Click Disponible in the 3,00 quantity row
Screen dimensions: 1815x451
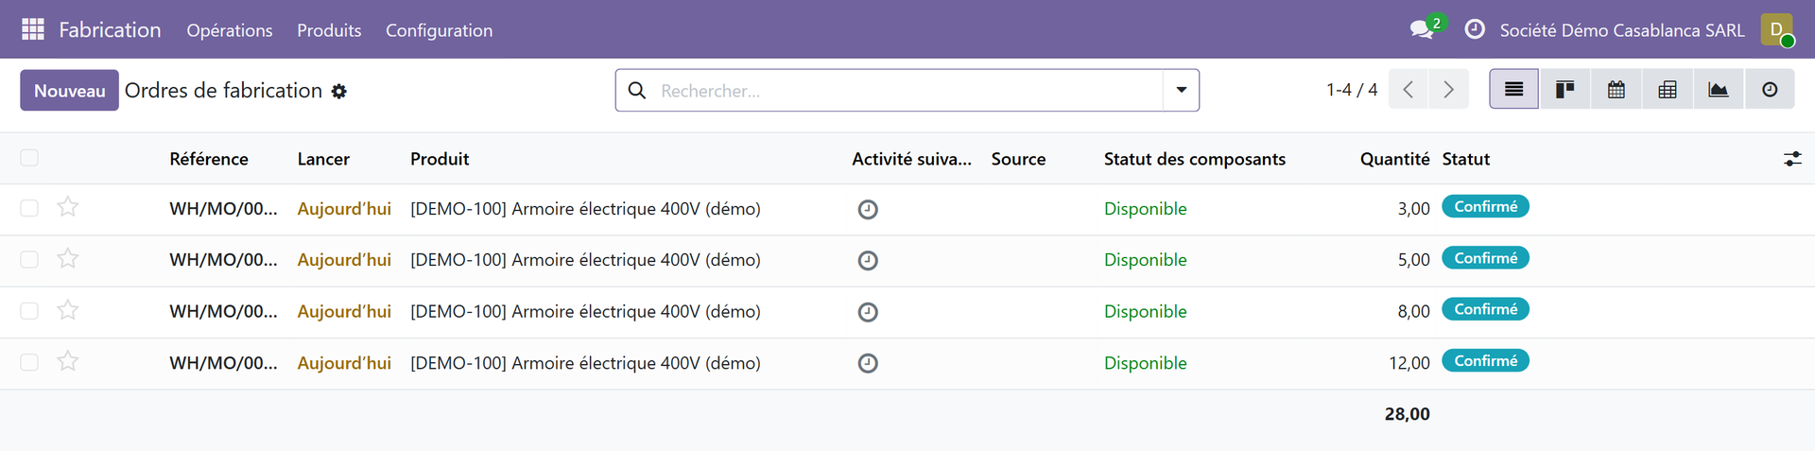[1146, 209]
